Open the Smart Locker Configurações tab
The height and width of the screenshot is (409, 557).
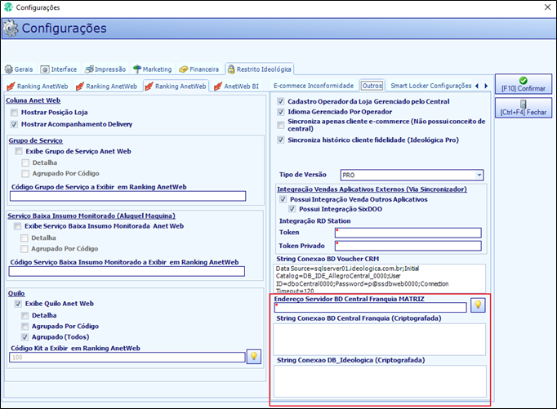coord(431,86)
